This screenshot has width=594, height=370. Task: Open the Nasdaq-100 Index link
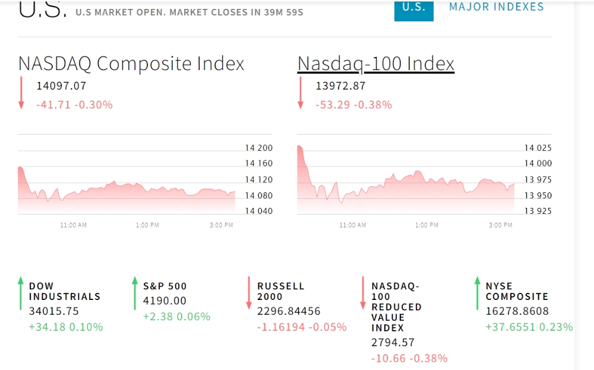(x=375, y=64)
